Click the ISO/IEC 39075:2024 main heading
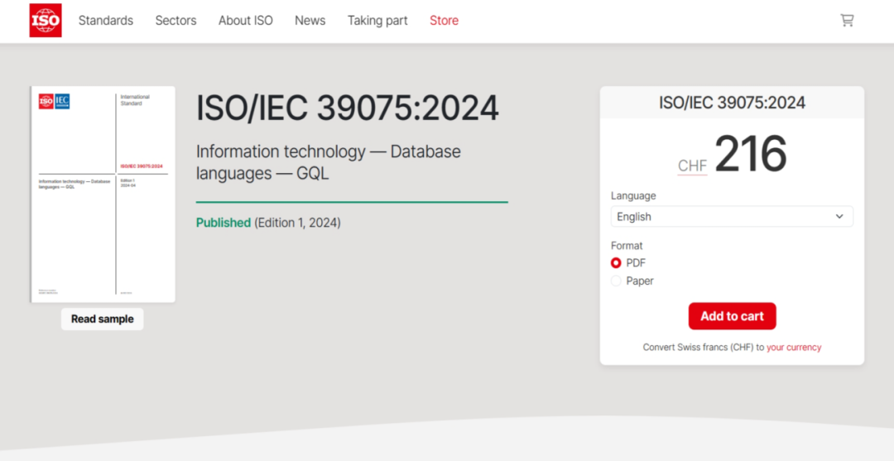This screenshot has width=894, height=461. point(348,108)
